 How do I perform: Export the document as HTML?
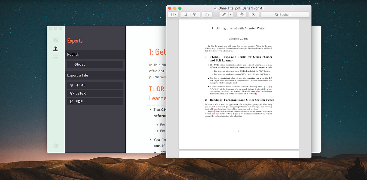[x=95, y=85]
